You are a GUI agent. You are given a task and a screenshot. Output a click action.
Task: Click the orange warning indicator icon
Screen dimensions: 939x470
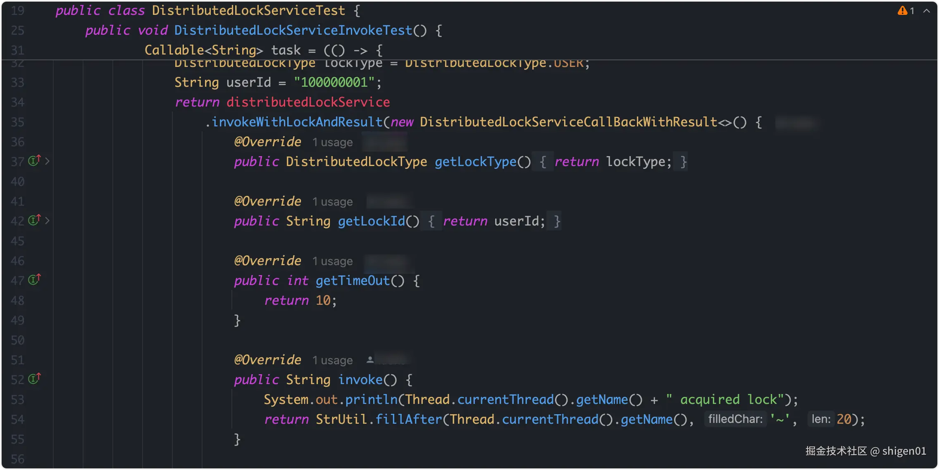tap(902, 11)
